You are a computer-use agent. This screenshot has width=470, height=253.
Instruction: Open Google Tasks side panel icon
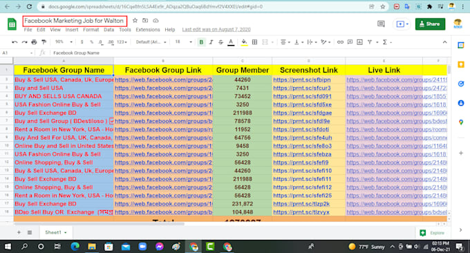click(x=461, y=84)
